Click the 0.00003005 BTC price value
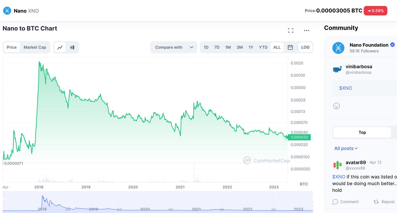 [339, 11]
